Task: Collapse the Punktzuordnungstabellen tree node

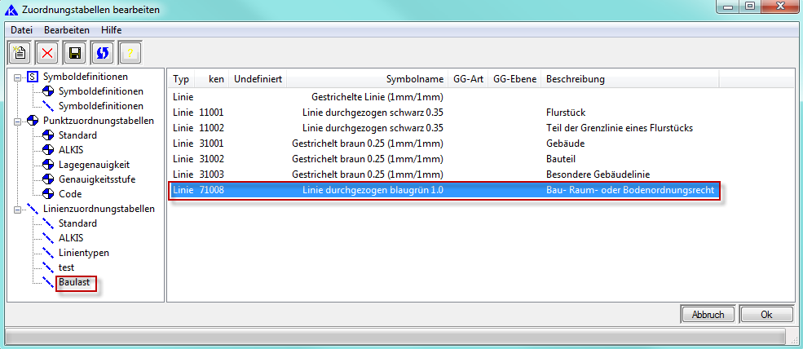Action: click(17, 121)
